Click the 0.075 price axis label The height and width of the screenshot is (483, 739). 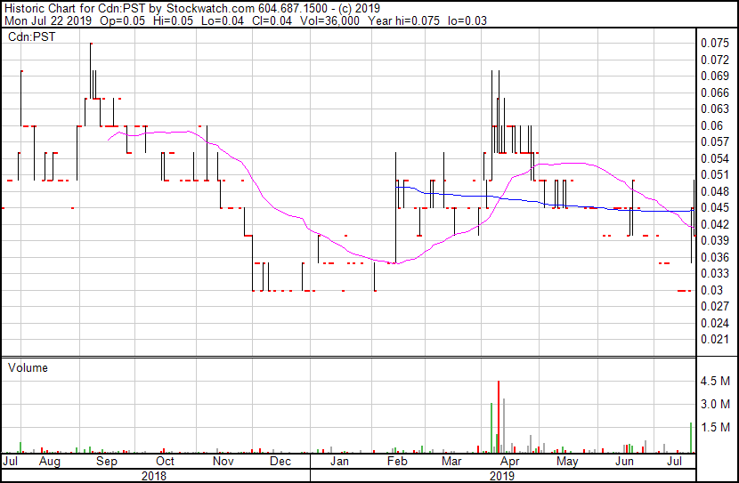tap(714, 43)
